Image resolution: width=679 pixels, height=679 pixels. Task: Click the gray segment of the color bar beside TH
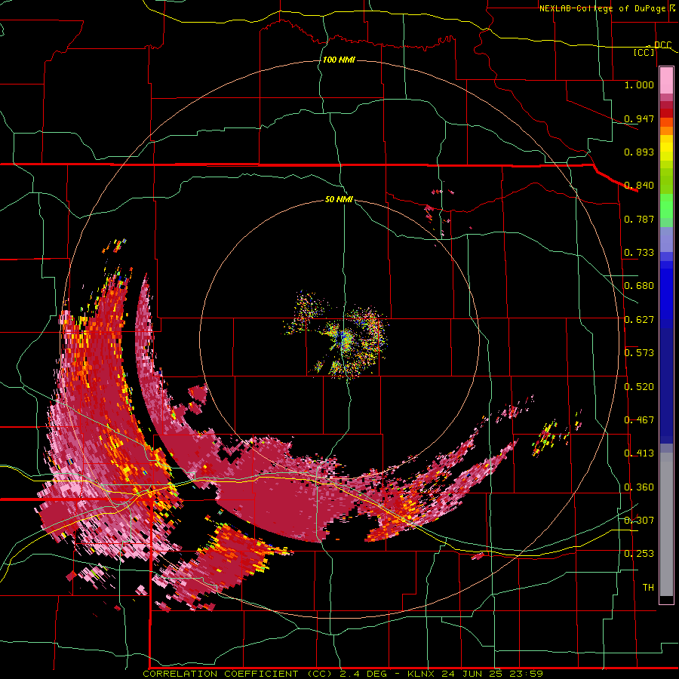pyautogui.click(x=666, y=528)
